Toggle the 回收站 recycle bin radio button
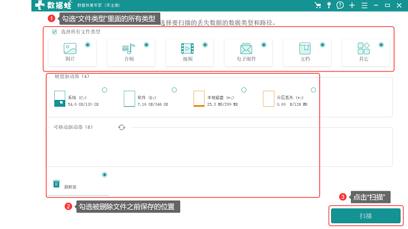 pos(104,174)
